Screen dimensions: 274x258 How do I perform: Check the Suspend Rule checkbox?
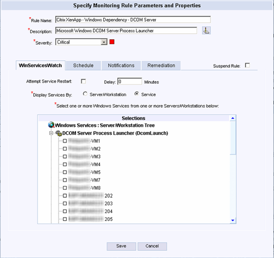(x=247, y=66)
